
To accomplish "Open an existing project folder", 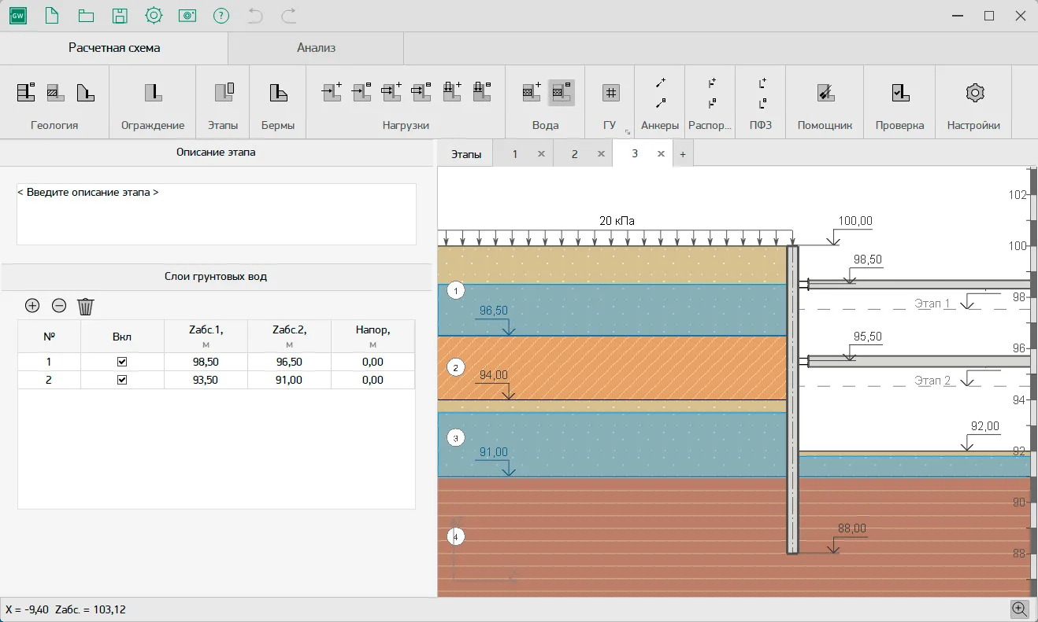I will 86,16.
